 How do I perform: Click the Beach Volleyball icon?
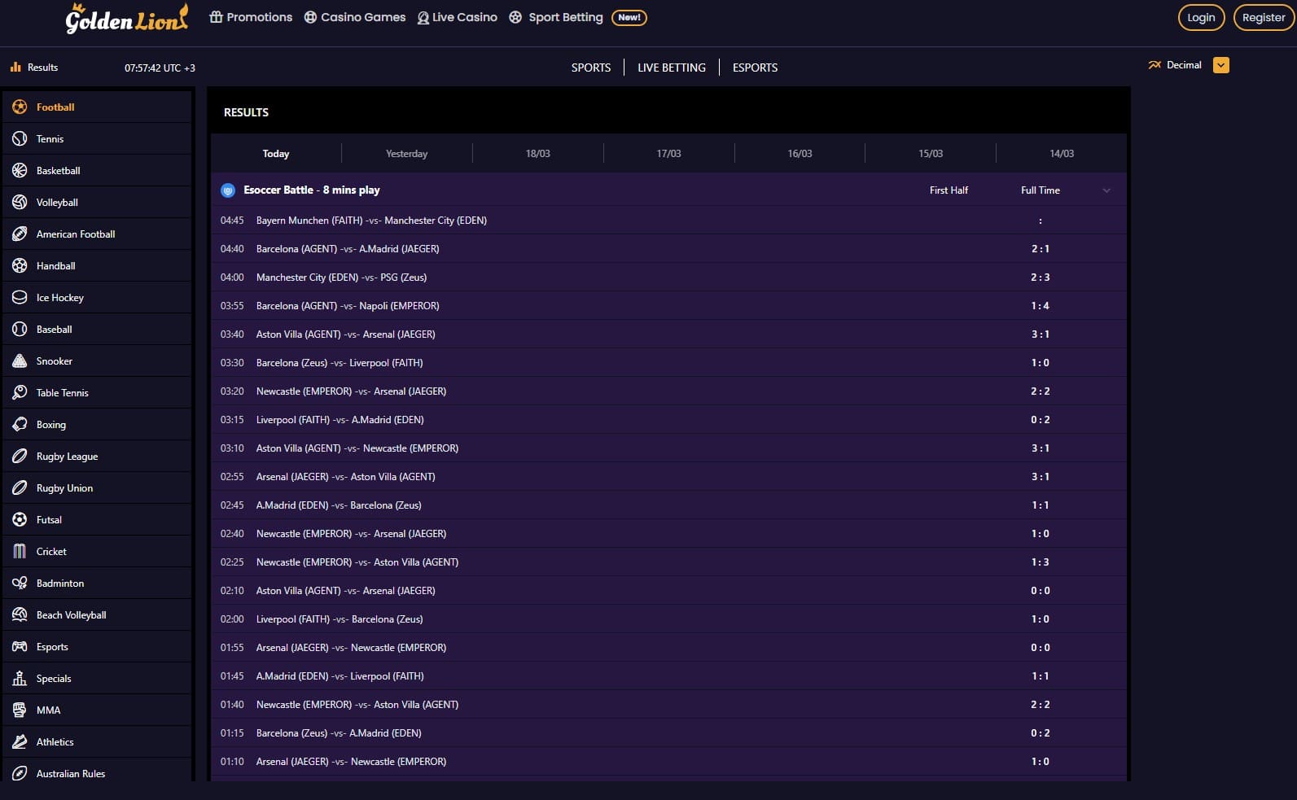point(20,614)
